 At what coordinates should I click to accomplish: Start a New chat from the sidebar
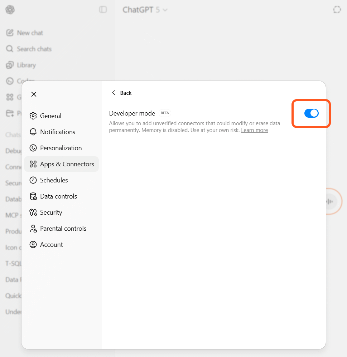tap(30, 33)
